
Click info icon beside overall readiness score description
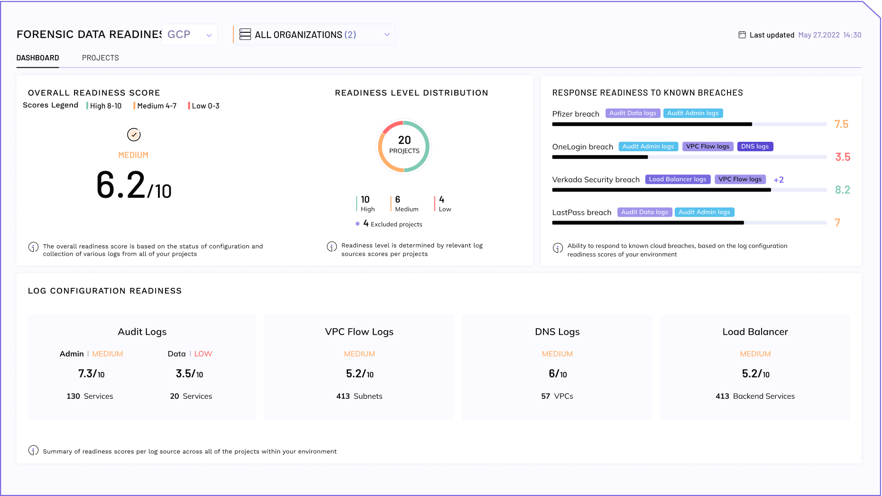[33, 247]
